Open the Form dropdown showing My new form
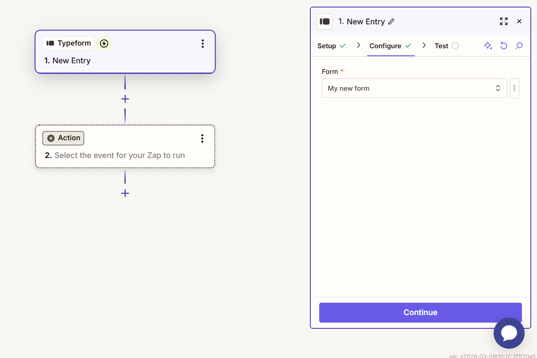537x358 pixels. [414, 88]
